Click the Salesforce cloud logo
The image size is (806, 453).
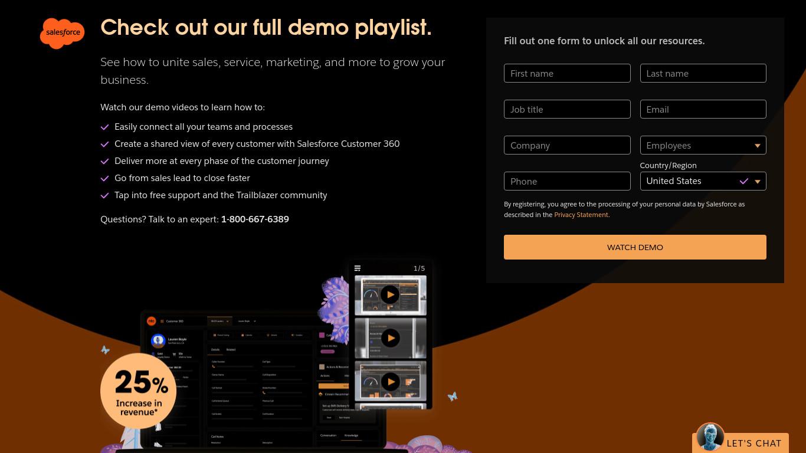click(x=62, y=33)
